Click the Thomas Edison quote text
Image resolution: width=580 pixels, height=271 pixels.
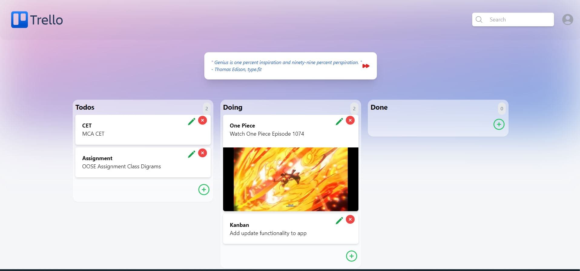click(286, 63)
